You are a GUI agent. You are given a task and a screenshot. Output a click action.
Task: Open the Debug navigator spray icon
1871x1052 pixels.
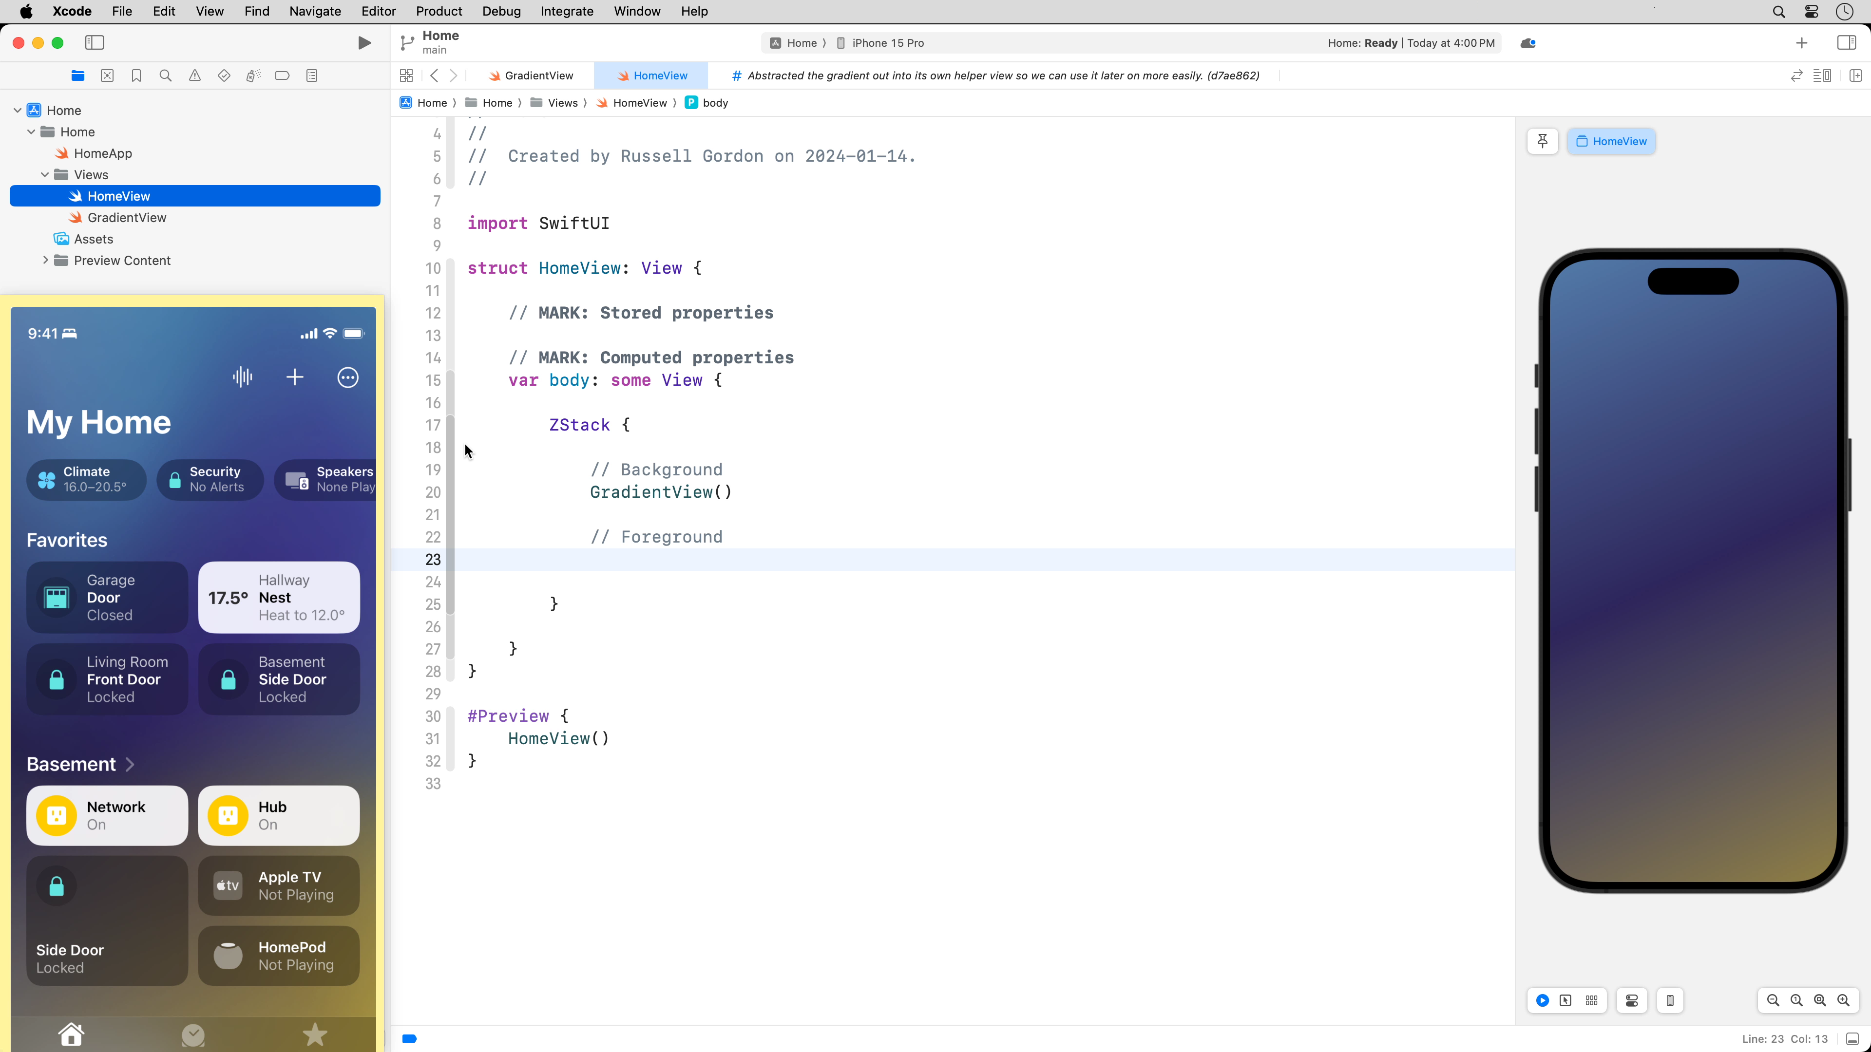[253, 75]
